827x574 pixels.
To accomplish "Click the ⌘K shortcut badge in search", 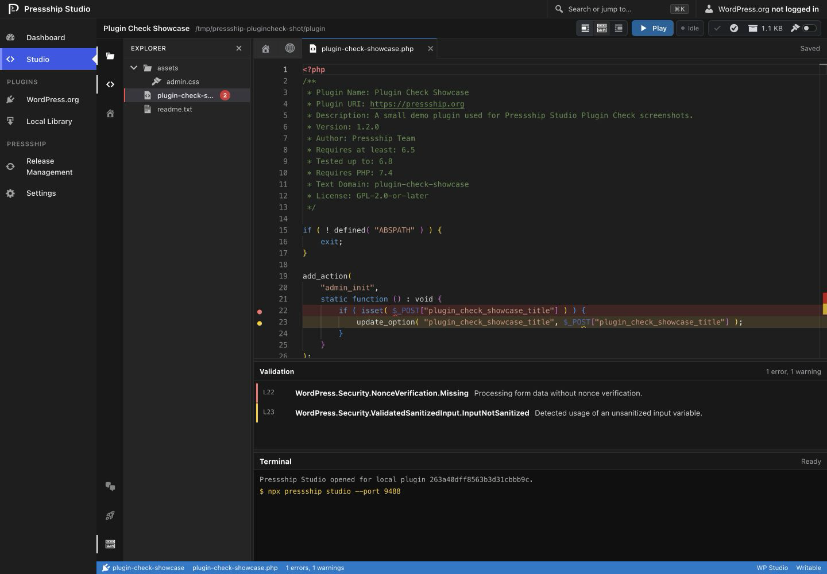I will coord(679,9).
